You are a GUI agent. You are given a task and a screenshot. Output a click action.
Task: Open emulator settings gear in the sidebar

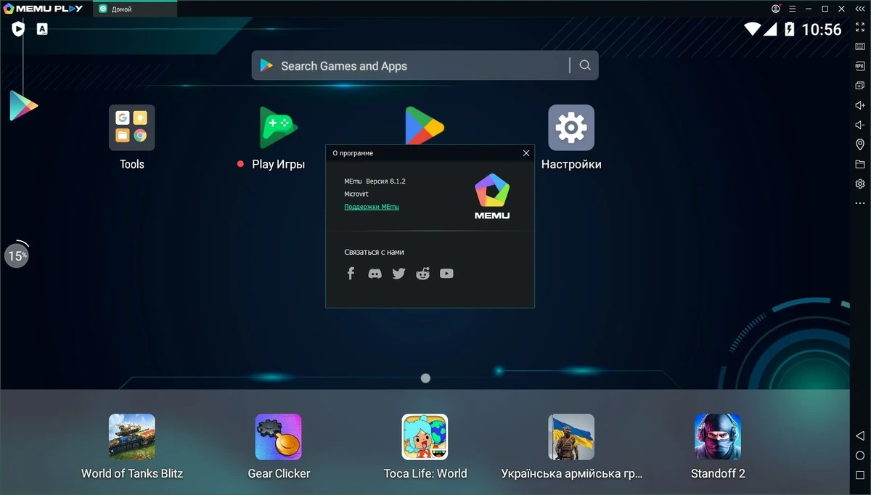860,184
